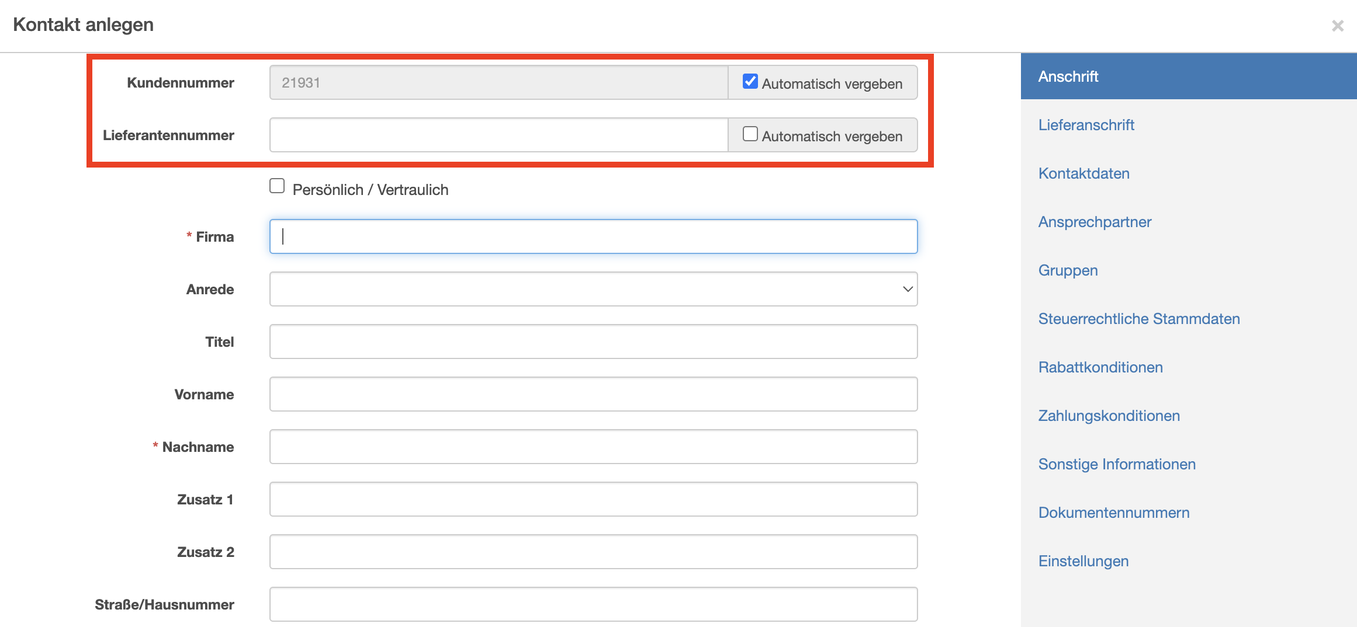1357x627 pixels.
Task: Show Steuerrechtliche Stammdaten section
Action: [1138, 319]
